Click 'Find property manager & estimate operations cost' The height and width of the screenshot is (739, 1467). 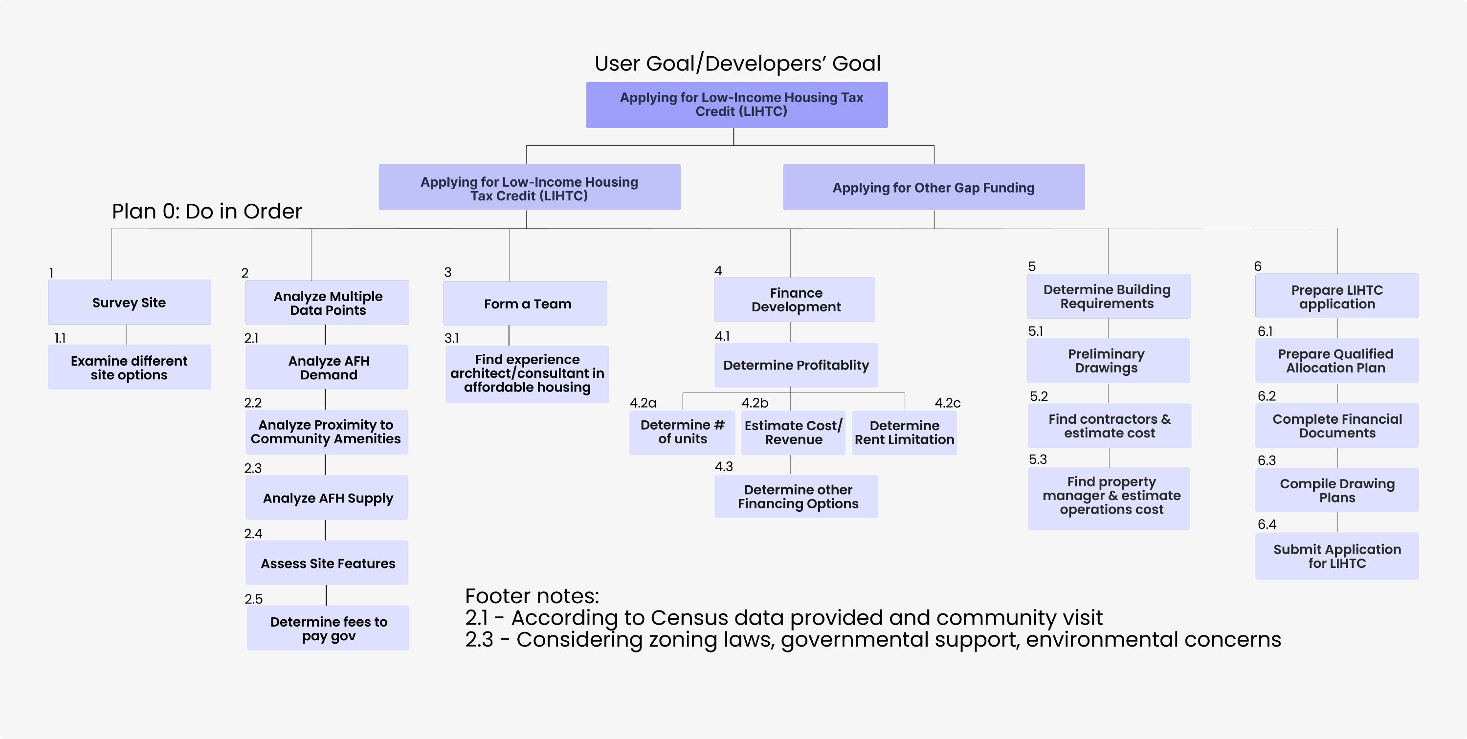tap(1108, 496)
